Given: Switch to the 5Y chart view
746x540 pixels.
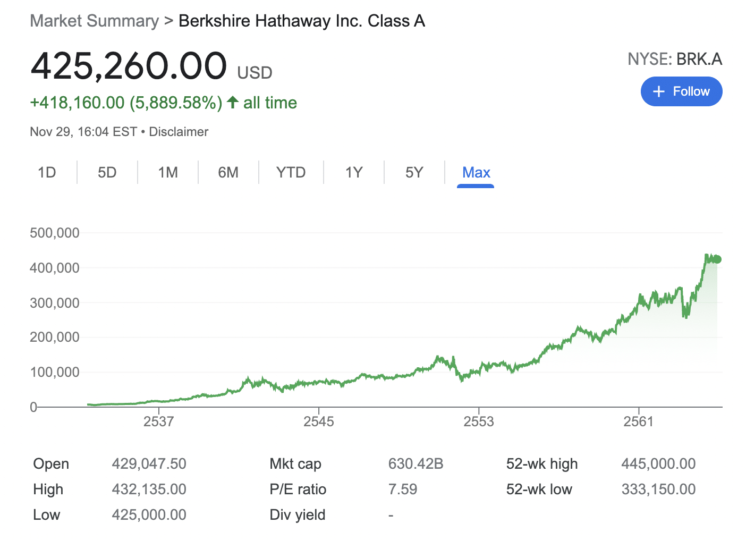Looking at the screenshot, I should point(414,172).
